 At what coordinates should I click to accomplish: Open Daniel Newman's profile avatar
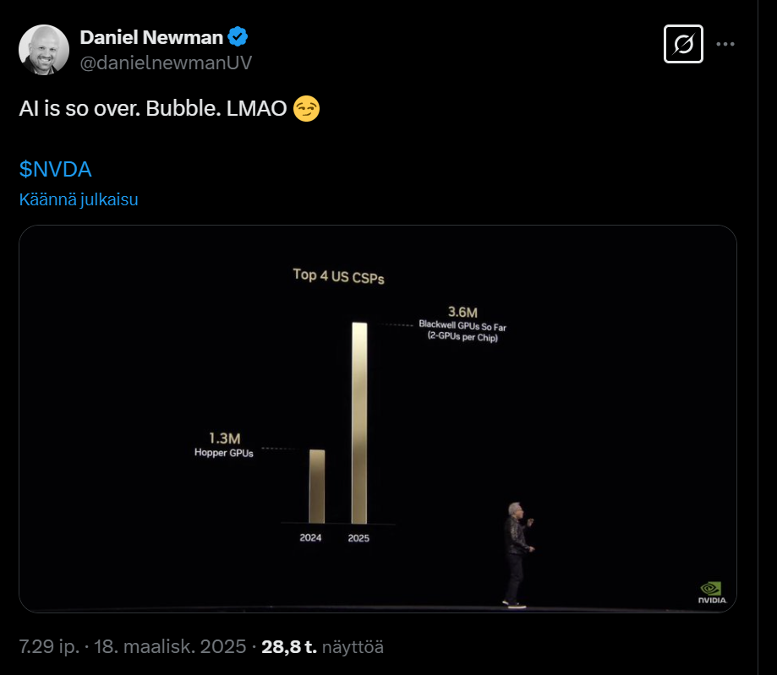44,49
